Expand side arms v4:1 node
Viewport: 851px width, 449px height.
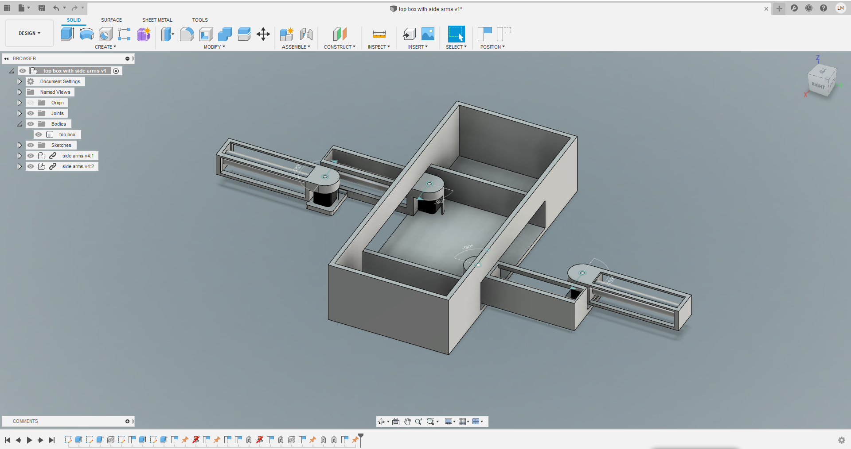click(x=20, y=156)
